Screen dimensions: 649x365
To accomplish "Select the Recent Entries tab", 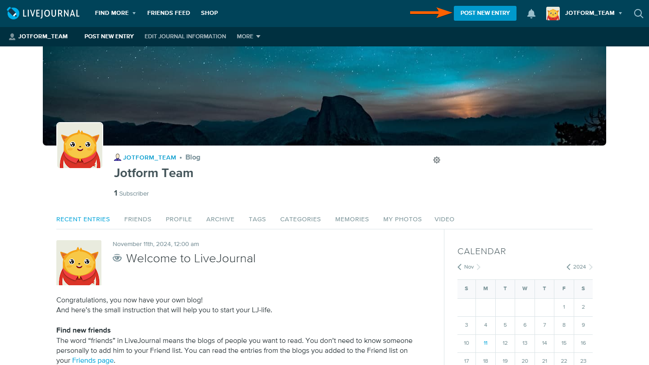I will point(83,219).
